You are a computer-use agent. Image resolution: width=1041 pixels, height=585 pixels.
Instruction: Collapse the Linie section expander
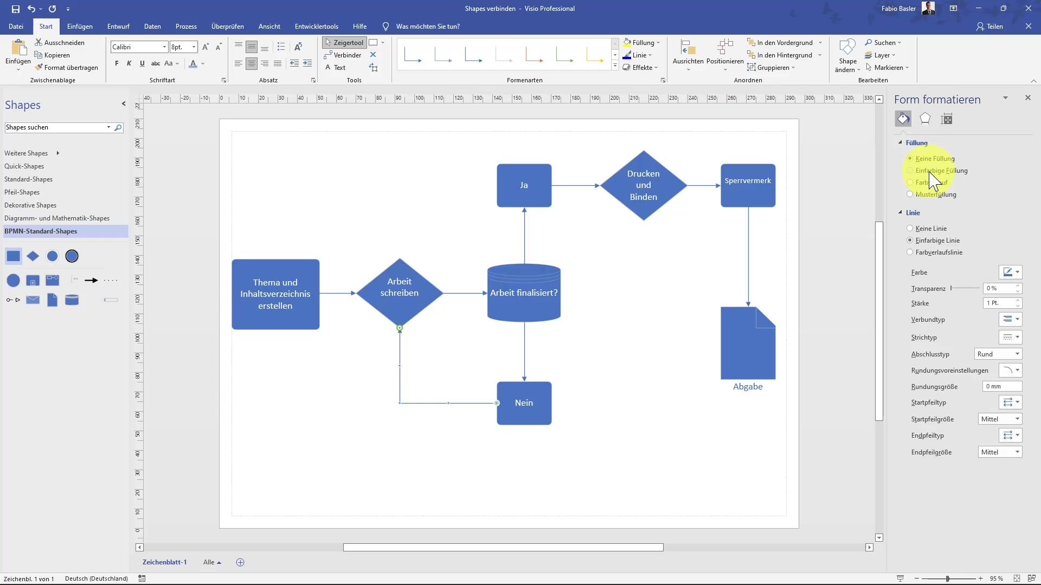click(x=901, y=213)
